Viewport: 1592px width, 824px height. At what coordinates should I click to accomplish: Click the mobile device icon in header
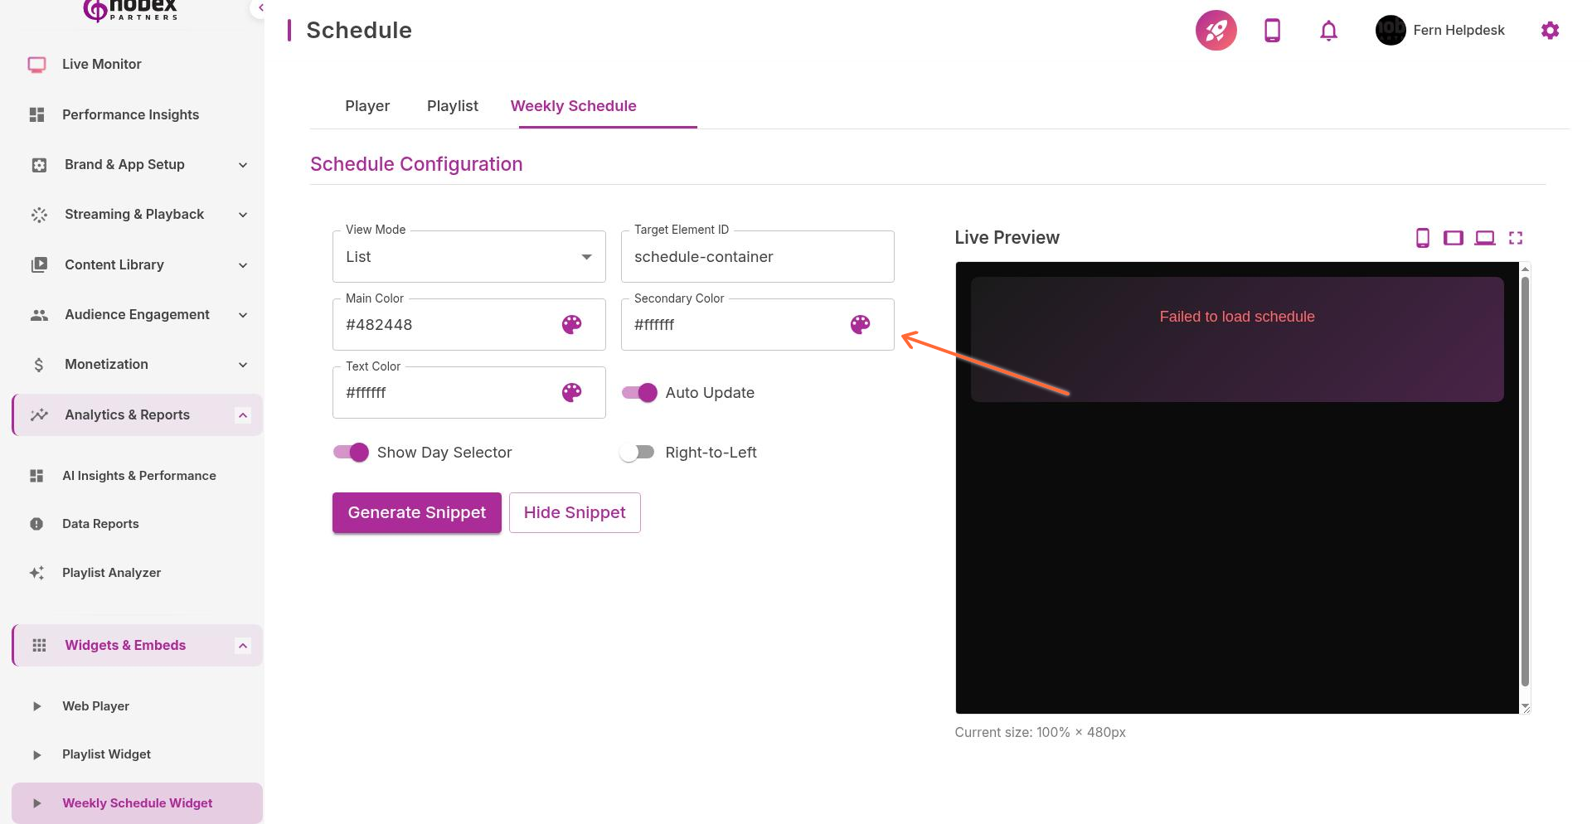coord(1271,30)
